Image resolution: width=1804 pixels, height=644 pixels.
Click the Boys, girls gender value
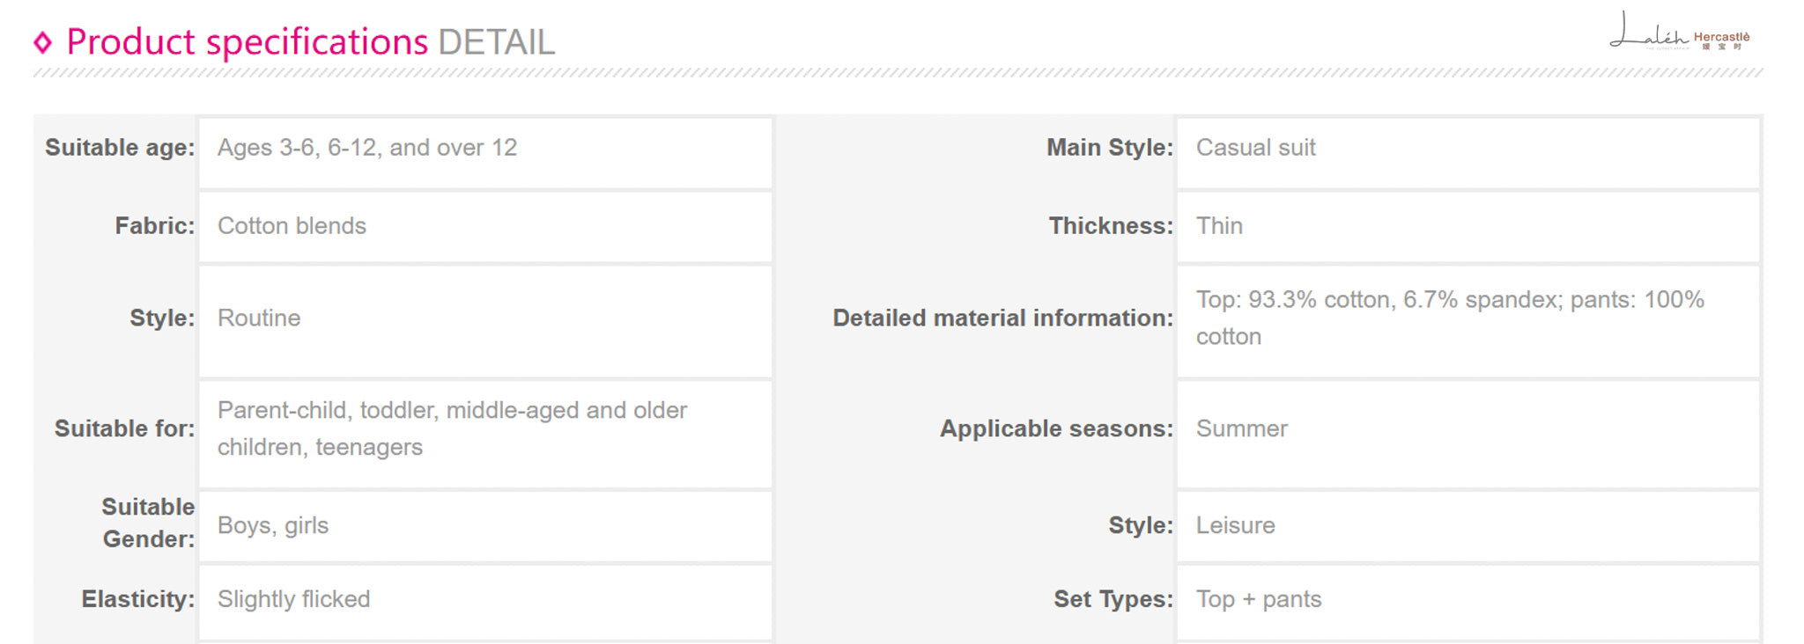point(273,525)
